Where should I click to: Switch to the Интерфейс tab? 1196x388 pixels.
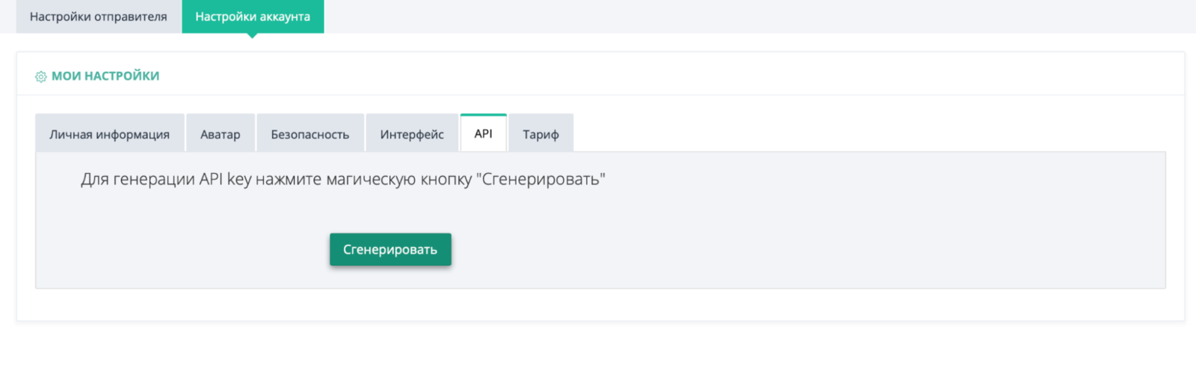[x=412, y=134]
